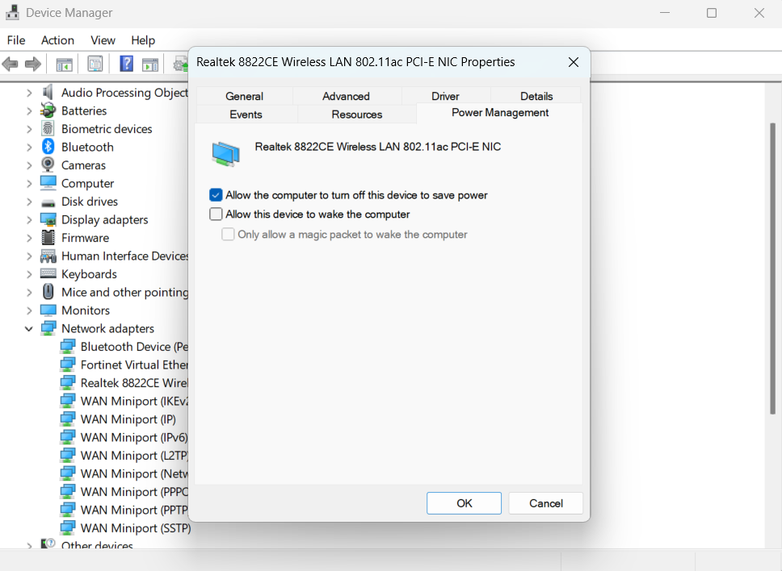
Task: Switch to the Advanced tab
Action: coord(346,96)
